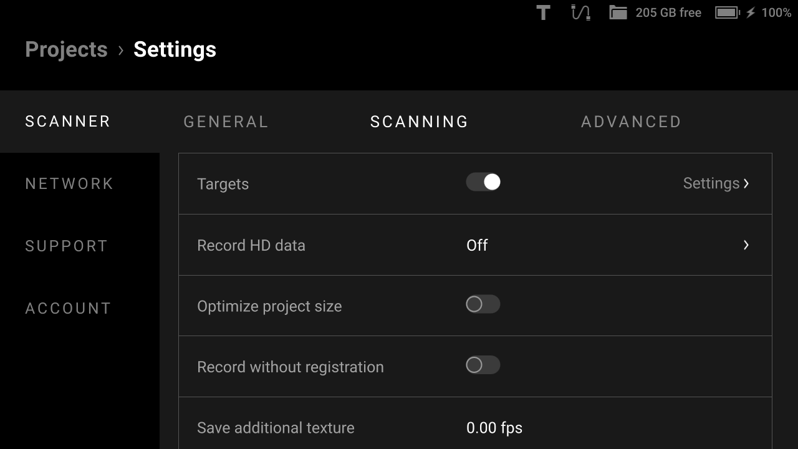Open Targets Settings link
The height and width of the screenshot is (449, 798).
coord(711,183)
